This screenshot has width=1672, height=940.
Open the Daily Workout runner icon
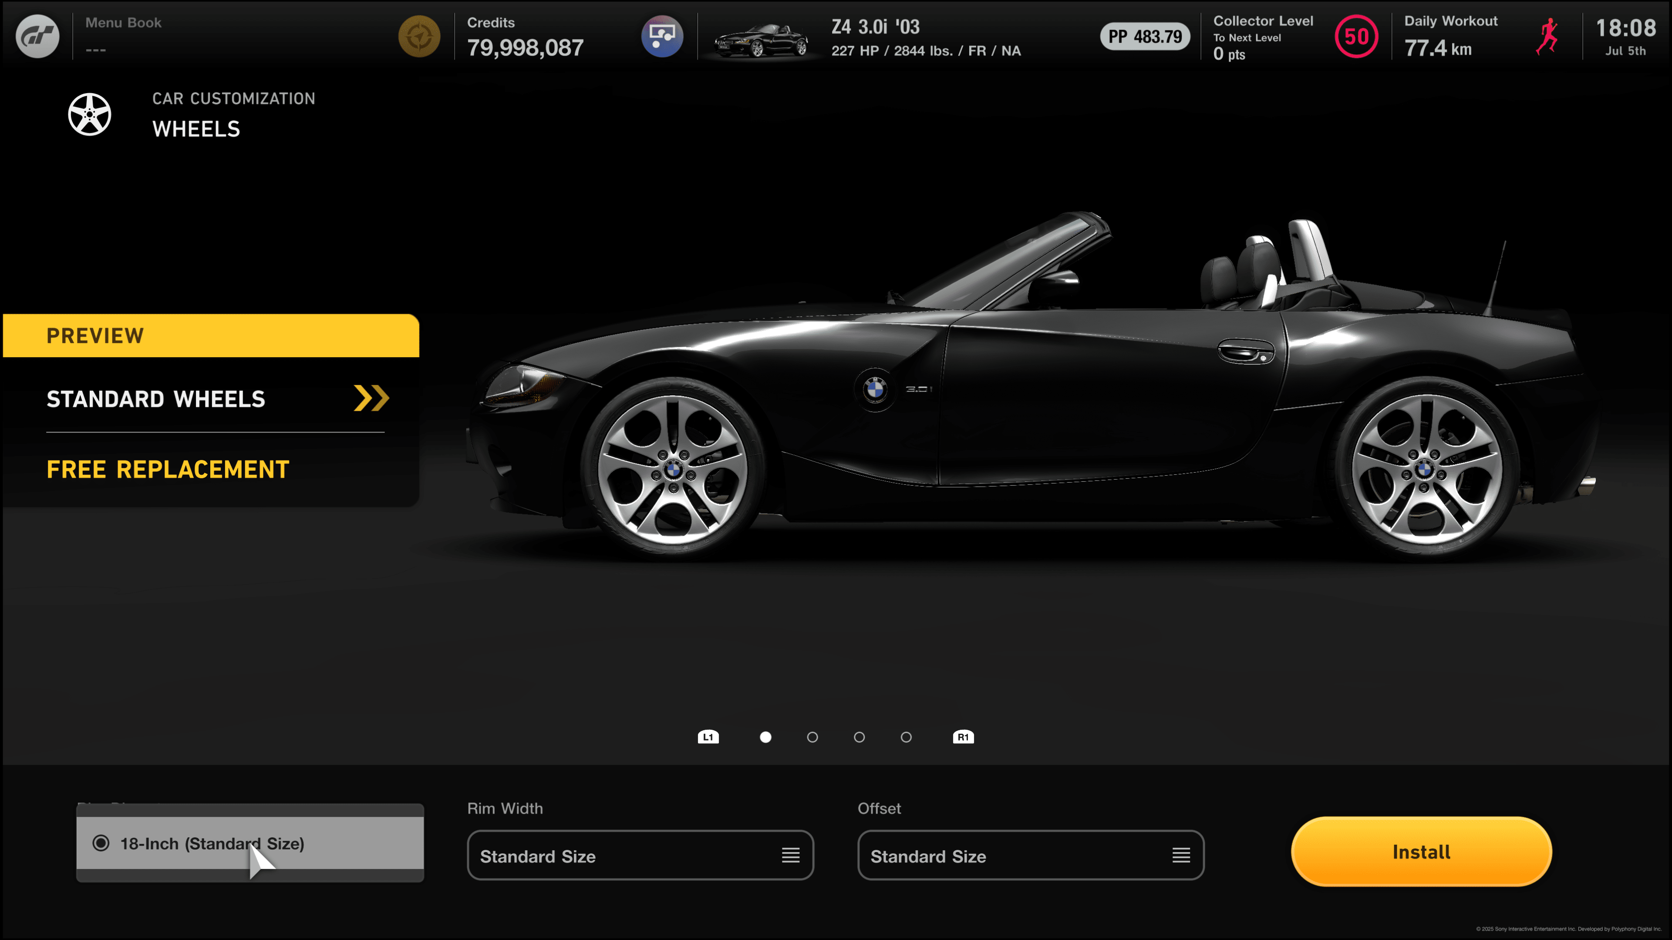coord(1547,36)
